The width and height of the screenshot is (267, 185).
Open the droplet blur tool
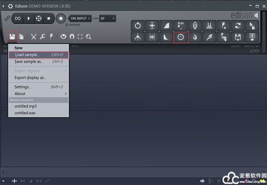pyautogui.click(x=195, y=37)
